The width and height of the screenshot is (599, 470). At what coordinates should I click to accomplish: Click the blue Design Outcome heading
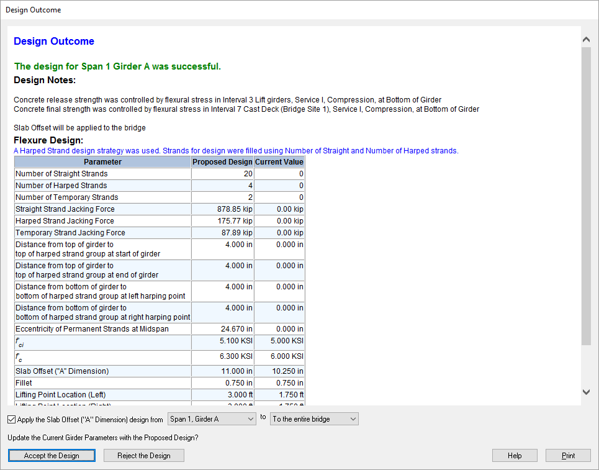[x=54, y=42]
